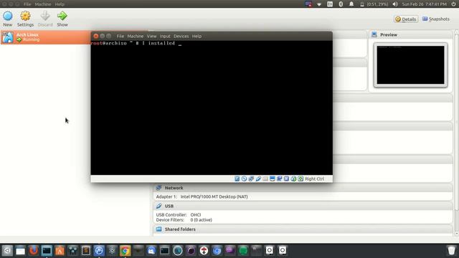Viewport: 459px width, 258px height.
Task: Click the display status icon
Action: (x=273, y=178)
